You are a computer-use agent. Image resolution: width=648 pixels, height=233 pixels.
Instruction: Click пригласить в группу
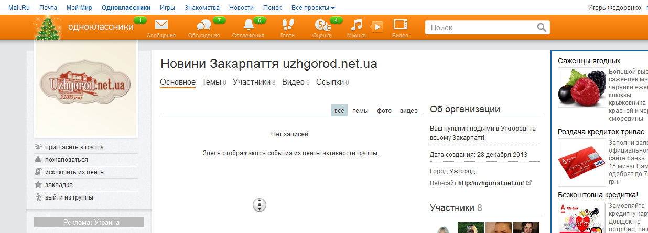coord(74,147)
